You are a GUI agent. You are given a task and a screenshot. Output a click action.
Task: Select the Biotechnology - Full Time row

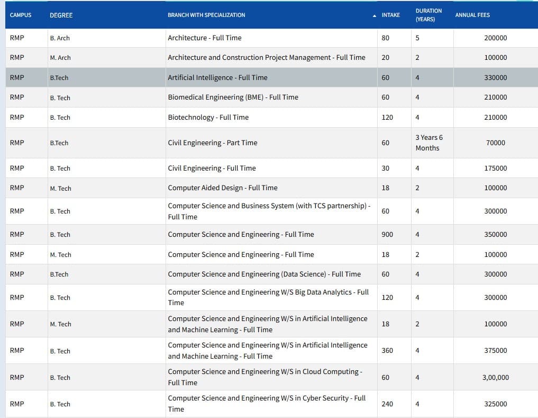point(208,117)
